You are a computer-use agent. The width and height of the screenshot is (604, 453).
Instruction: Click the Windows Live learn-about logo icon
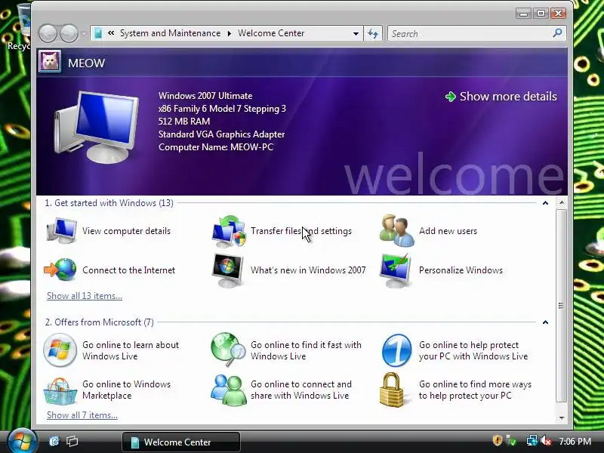point(60,350)
